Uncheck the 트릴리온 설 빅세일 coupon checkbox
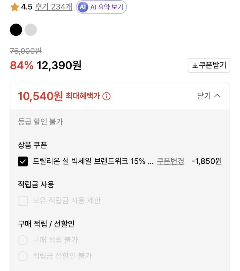Screen dimensions: 240x271 coord(23,162)
